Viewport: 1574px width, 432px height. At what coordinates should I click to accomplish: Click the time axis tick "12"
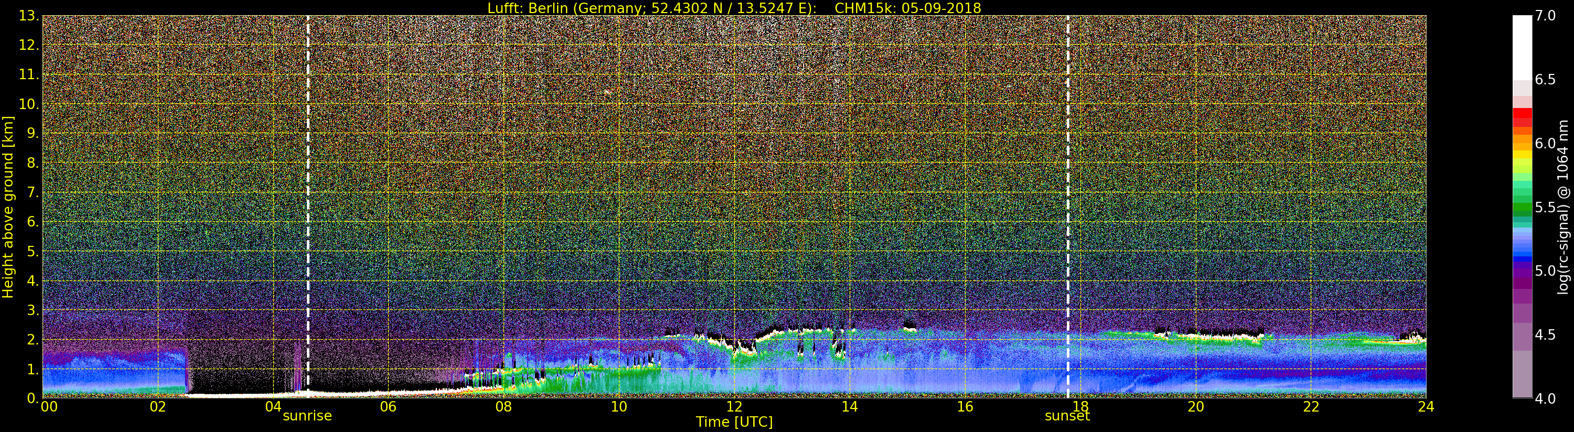tap(734, 406)
